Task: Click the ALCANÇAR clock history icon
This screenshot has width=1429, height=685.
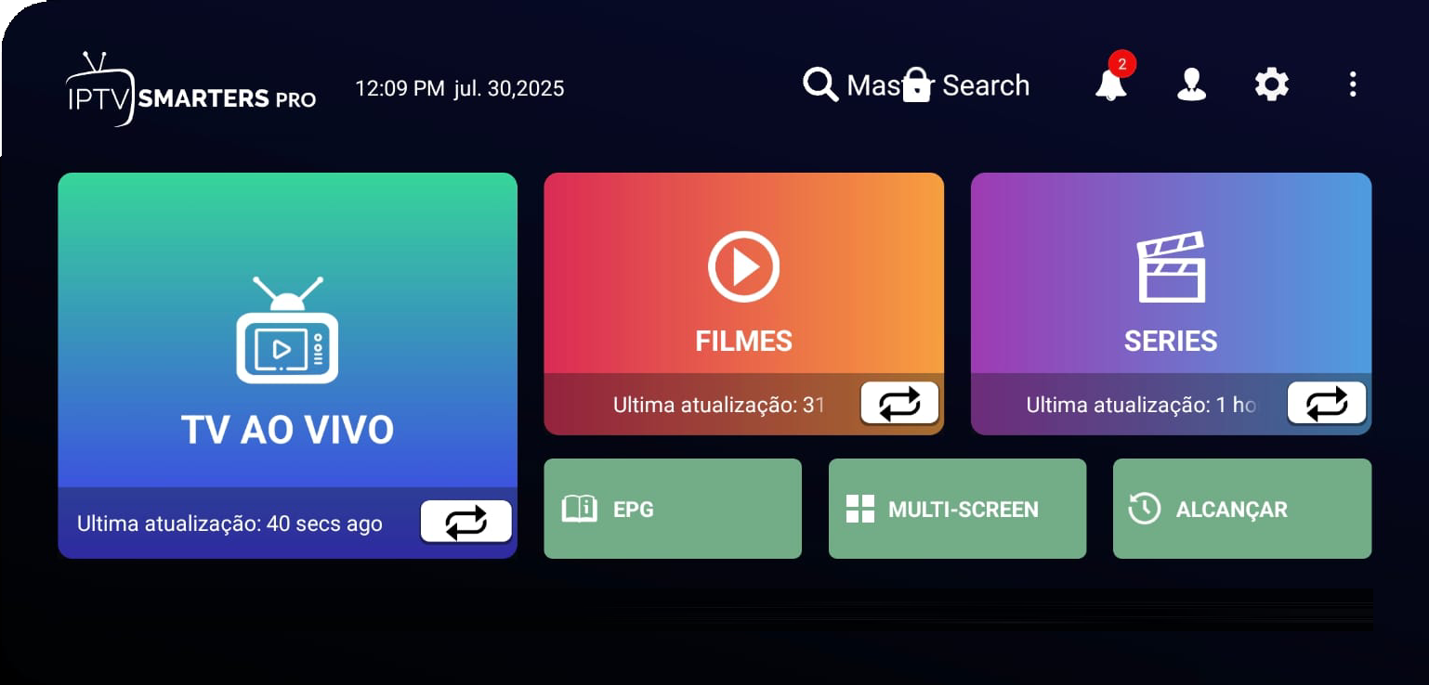Action: pos(1144,509)
